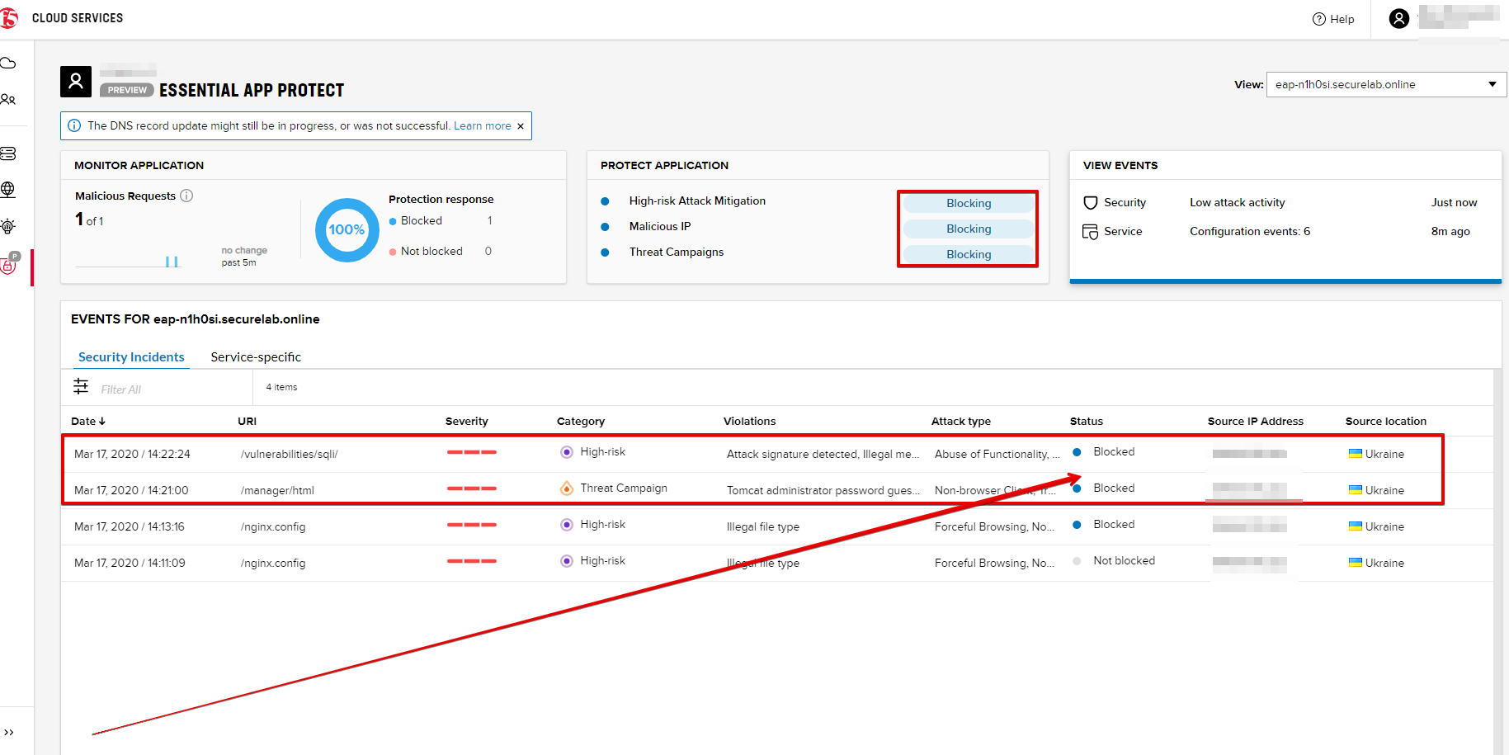Toggle Malicious IP Blocking button

coord(969,229)
